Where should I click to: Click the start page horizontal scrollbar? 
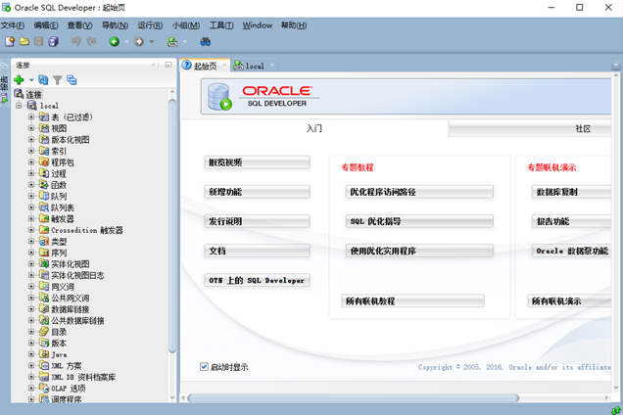tap(354, 398)
